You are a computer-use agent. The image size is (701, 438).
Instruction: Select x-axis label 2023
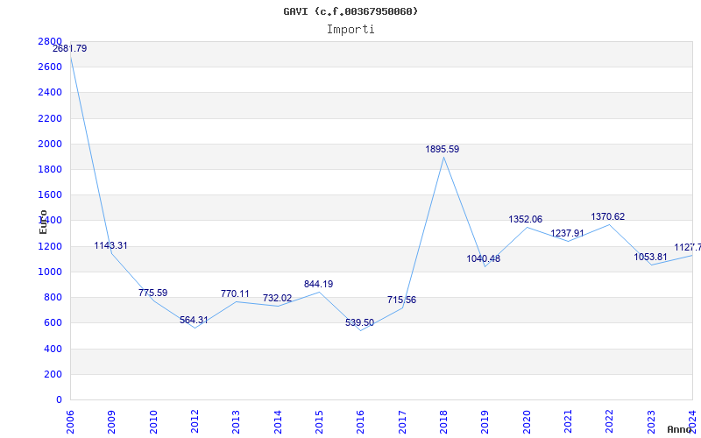651,422
